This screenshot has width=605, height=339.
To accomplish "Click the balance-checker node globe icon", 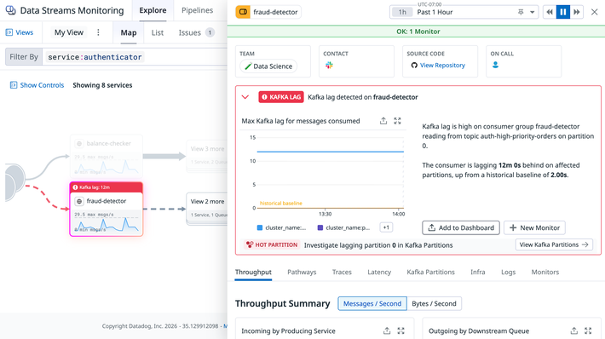I will 79,143.
